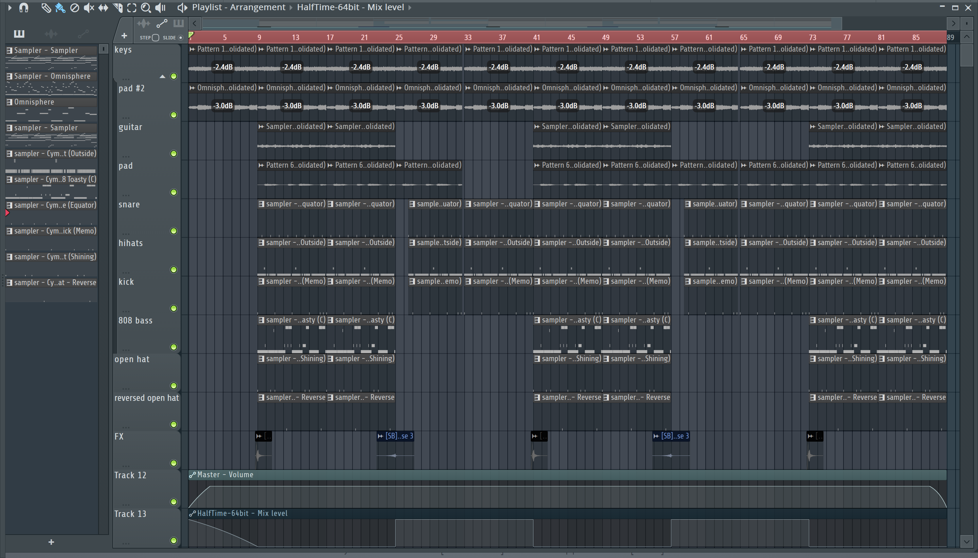Click the speaker icon beside Playlist title
Screen dimensions: 978x558
click(x=182, y=8)
